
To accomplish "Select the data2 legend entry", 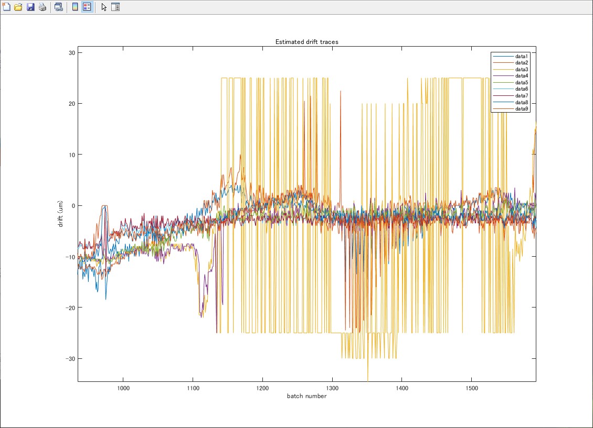I will (511, 63).
